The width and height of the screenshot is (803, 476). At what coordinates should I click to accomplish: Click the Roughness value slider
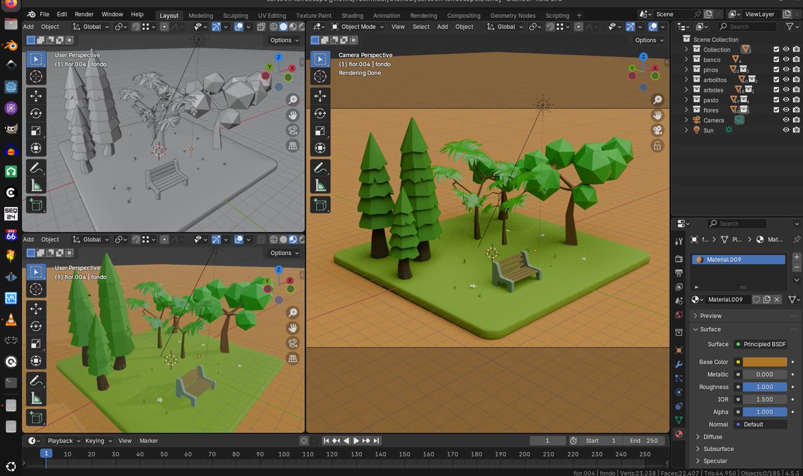(x=765, y=387)
